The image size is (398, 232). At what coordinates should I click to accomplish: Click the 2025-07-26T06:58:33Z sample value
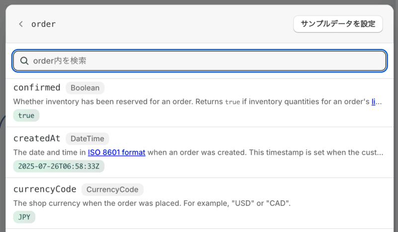point(59,166)
